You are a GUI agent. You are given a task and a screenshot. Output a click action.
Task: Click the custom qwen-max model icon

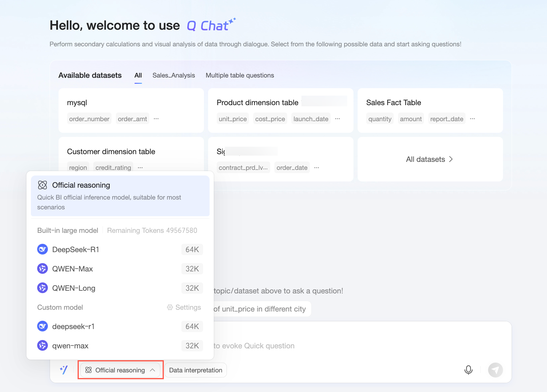[43, 346]
